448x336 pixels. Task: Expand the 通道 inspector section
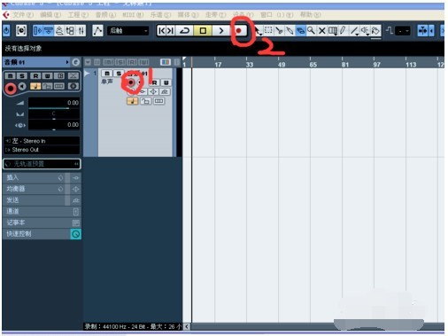coord(42,211)
